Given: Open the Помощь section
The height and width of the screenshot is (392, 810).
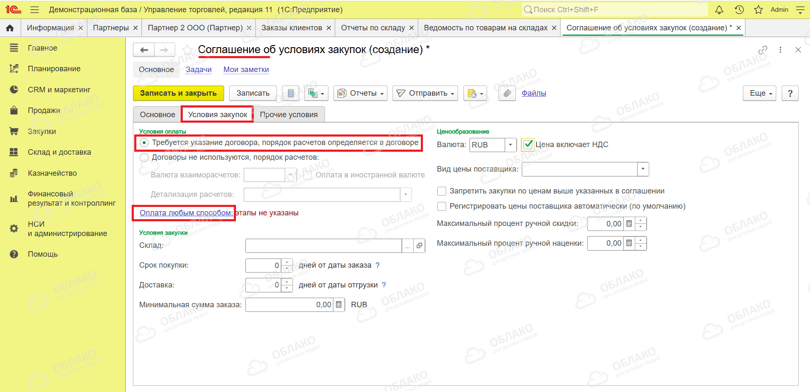Looking at the screenshot, I should coord(43,254).
